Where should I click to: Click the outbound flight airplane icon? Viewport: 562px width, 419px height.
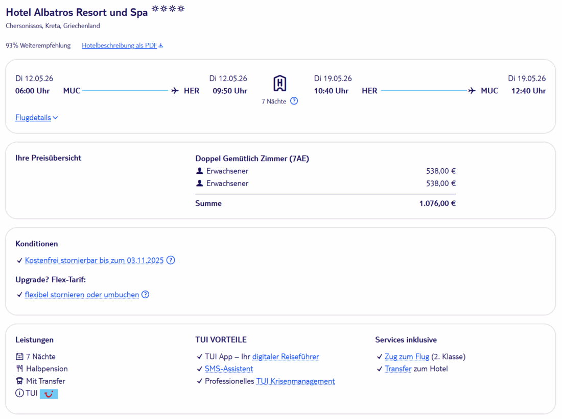click(x=175, y=91)
